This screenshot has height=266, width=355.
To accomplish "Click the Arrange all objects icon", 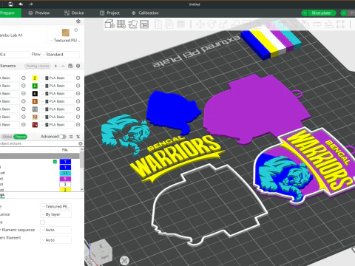I will [144, 24].
